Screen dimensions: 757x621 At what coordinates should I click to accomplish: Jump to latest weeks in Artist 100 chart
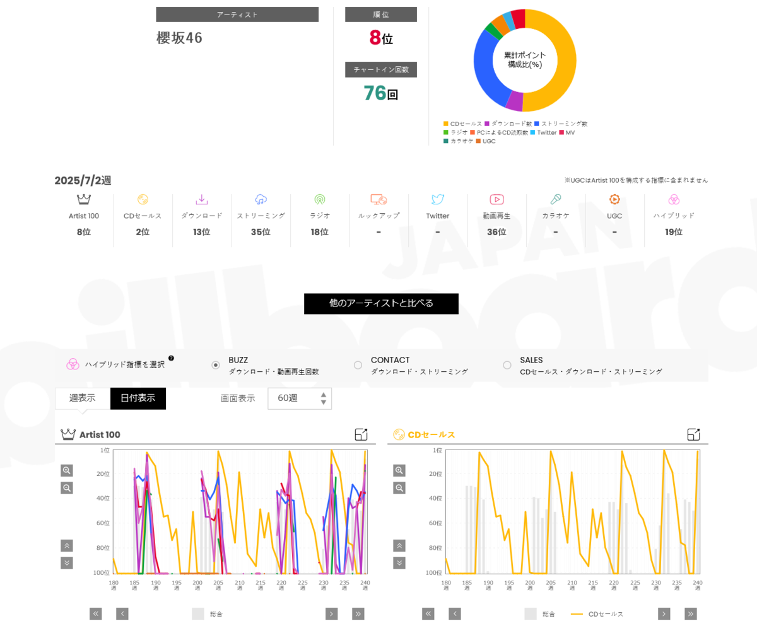click(358, 614)
